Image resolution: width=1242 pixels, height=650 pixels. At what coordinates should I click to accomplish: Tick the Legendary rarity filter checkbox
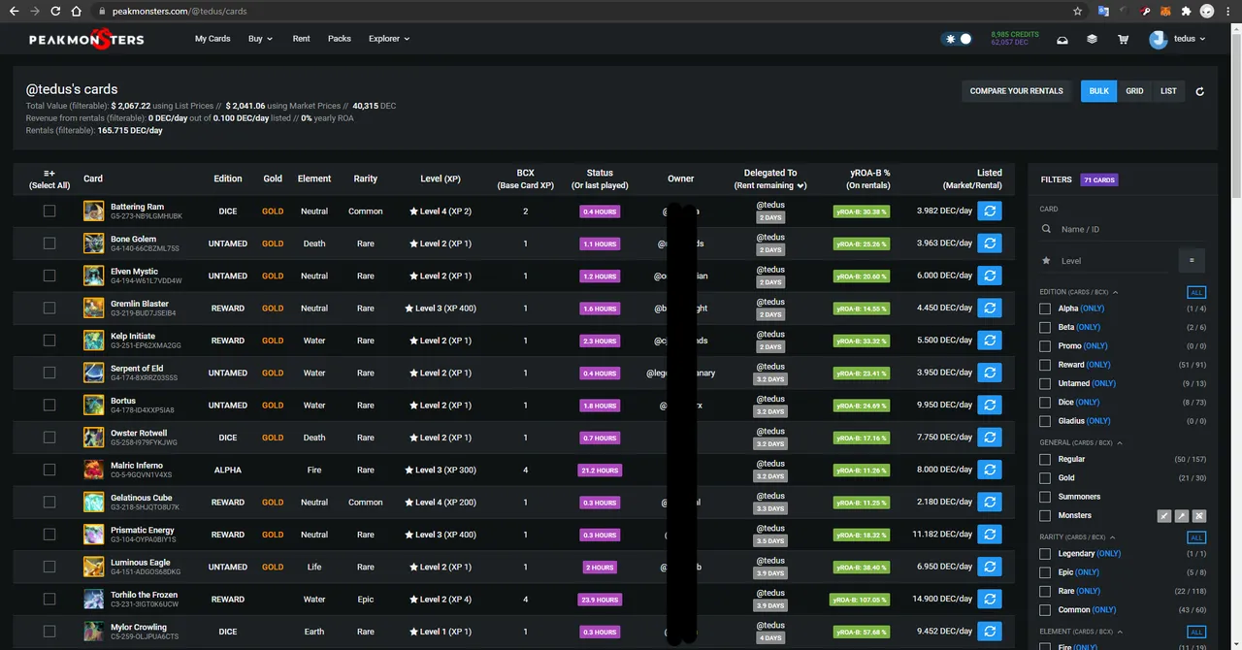[x=1045, y=554]
